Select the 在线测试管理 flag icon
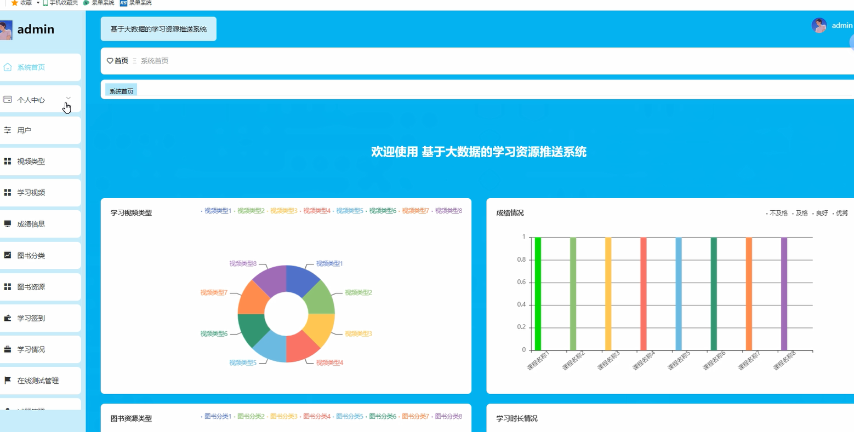Image resolution: width=854 pixels, height=432 pixels. click(x=7, y=380)
